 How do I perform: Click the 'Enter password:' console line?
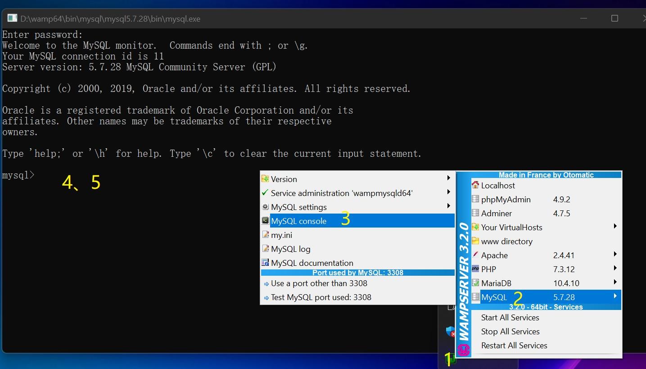[x=42, y=35]
